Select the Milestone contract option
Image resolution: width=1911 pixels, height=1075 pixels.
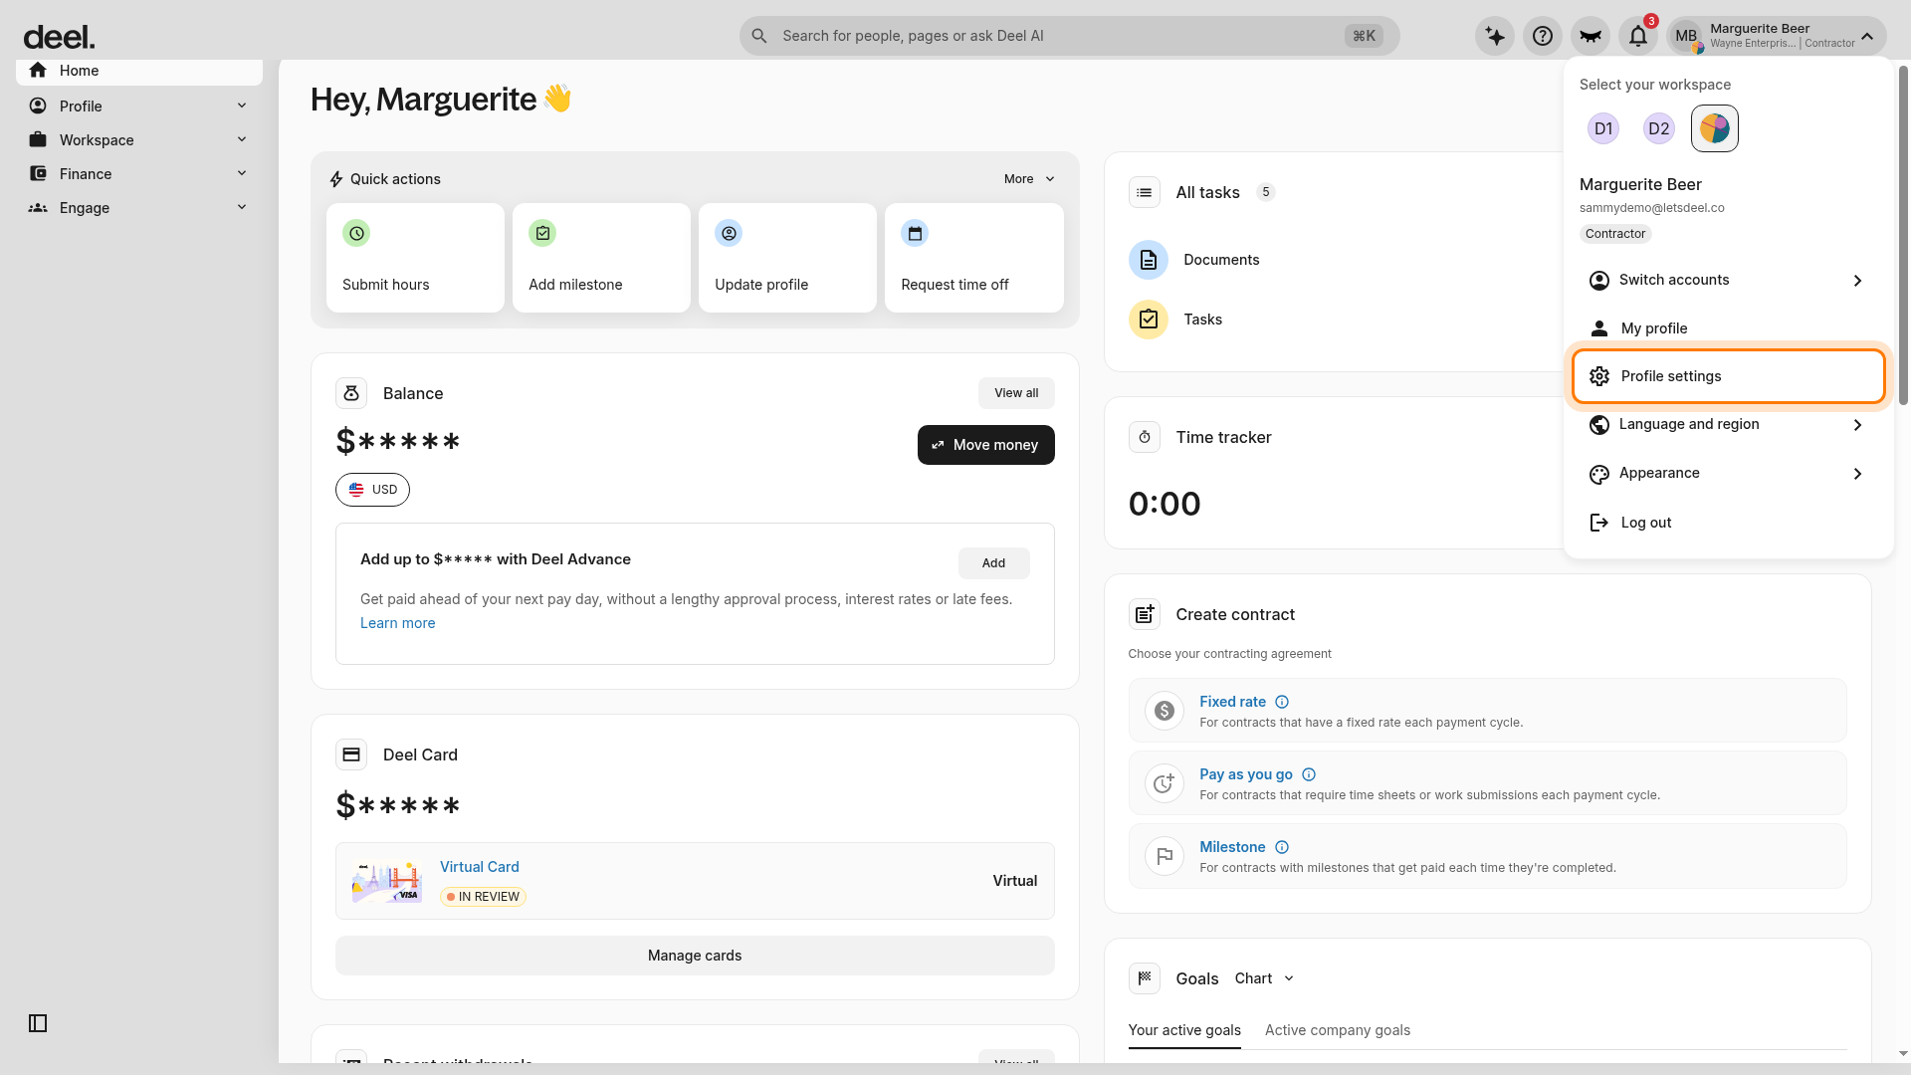pos(1487,856)
